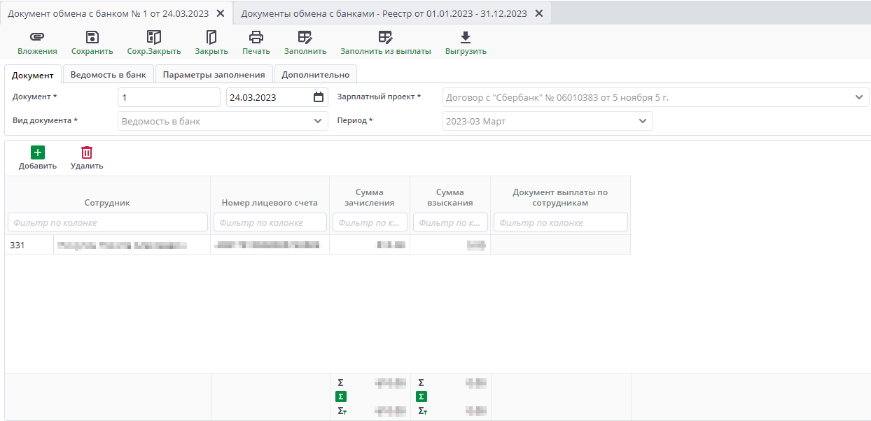
Task: Switch to the Ведомость в банк tab
Action: pyautogui.click(x=109, y=75)
